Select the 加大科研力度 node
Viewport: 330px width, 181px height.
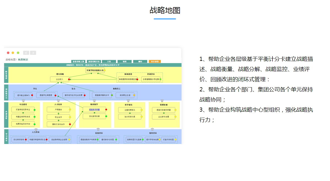coord(130,117)
